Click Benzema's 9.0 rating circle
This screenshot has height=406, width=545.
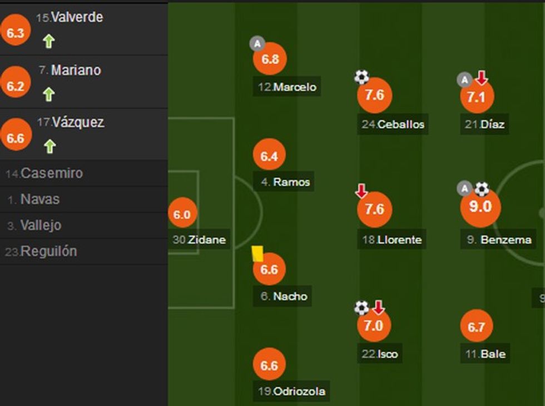(x=480, y=207)
